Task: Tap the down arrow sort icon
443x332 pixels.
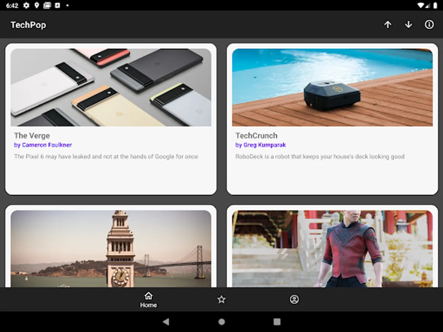Action: pyautogui.click(x=408, y=25)
